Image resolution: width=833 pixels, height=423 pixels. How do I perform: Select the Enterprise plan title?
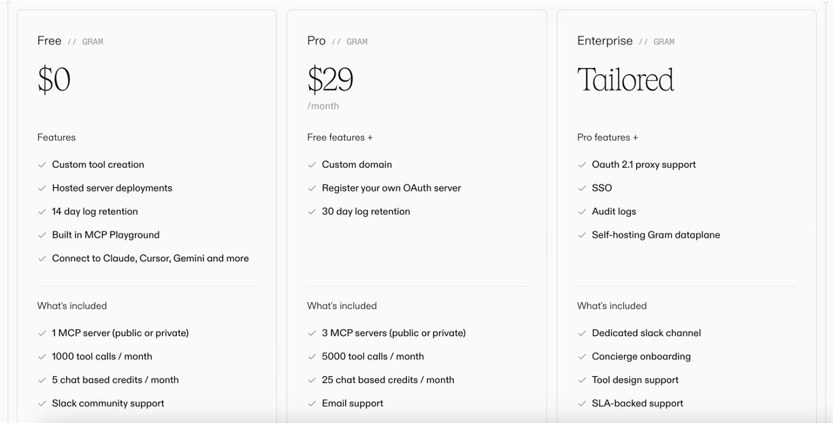(605, 41)
